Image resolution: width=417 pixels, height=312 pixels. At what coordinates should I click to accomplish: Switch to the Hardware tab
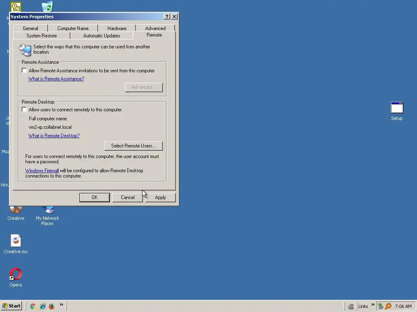(117, 28)
